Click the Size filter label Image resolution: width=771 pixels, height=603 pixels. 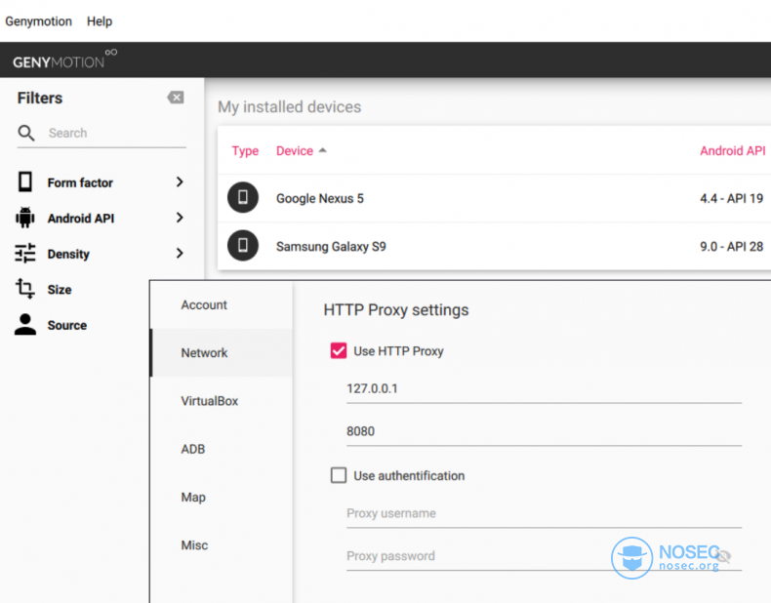click(x=60, y=290)
